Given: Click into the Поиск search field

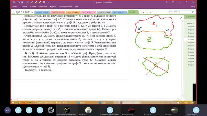Looking at the screenshot, I should (x=180, y=12).
